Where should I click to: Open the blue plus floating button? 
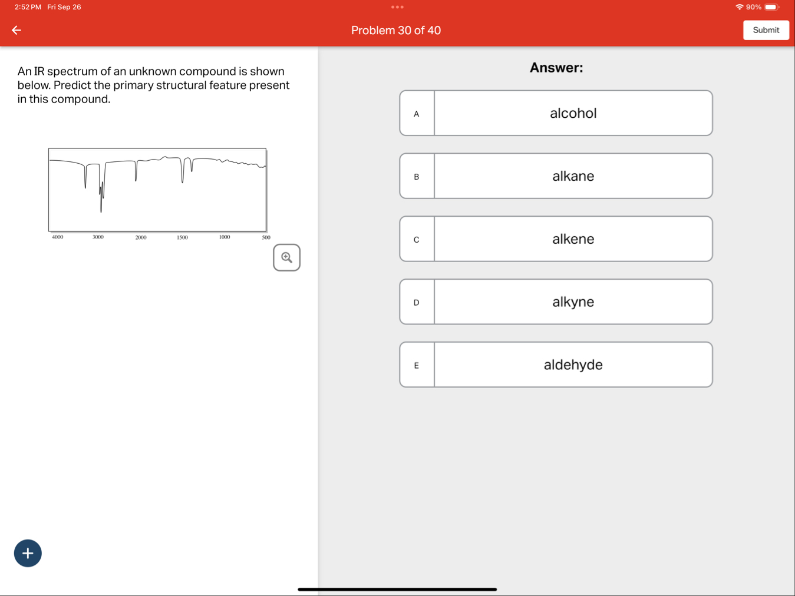28,553
